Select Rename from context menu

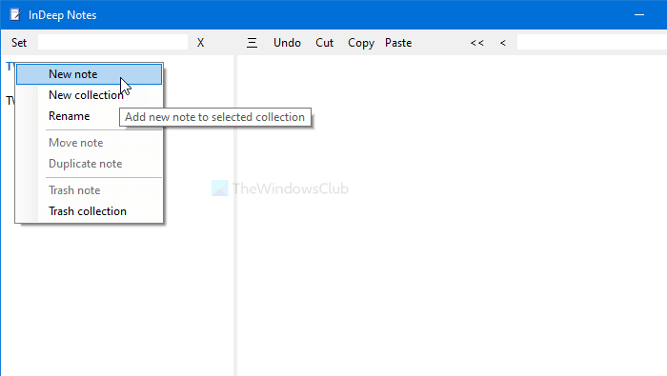click(x=89, y=116)
